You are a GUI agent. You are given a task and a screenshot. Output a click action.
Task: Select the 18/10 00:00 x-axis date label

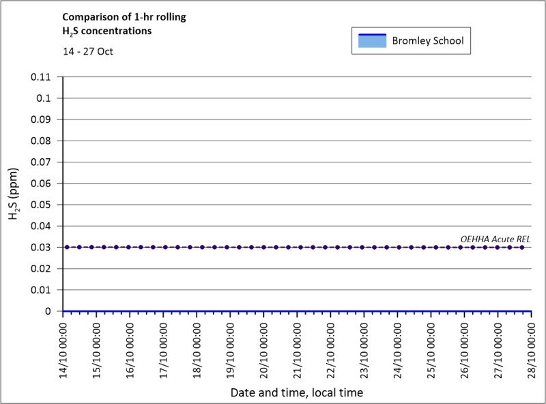[x=197, y=348]
